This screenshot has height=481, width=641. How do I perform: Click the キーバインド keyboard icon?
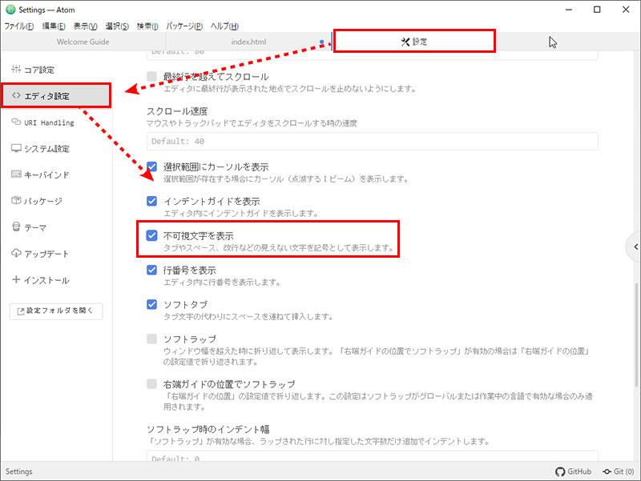click(16, 174)
